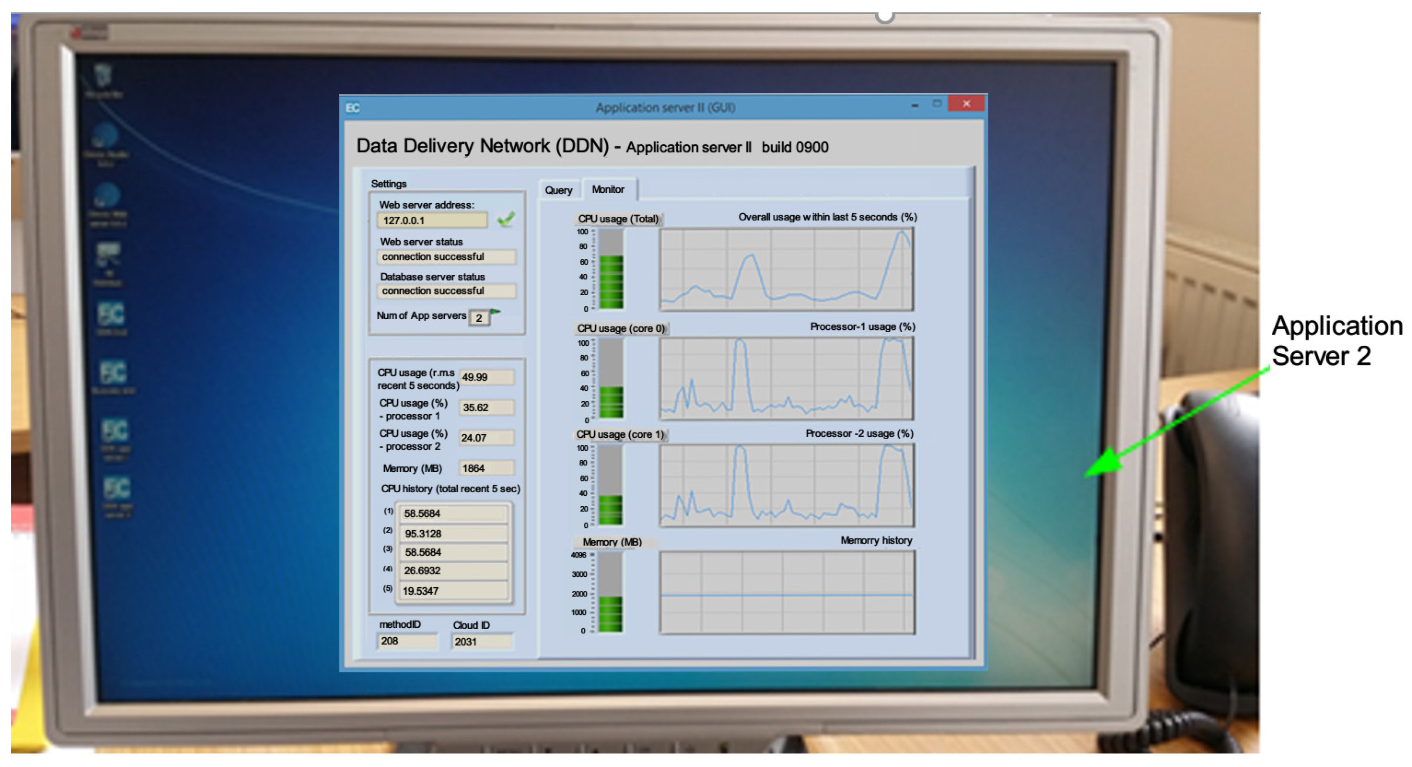Screen dimensions: 1412x767
Task: Click the methodID field showing 208
Action: (x=407, y=641)
